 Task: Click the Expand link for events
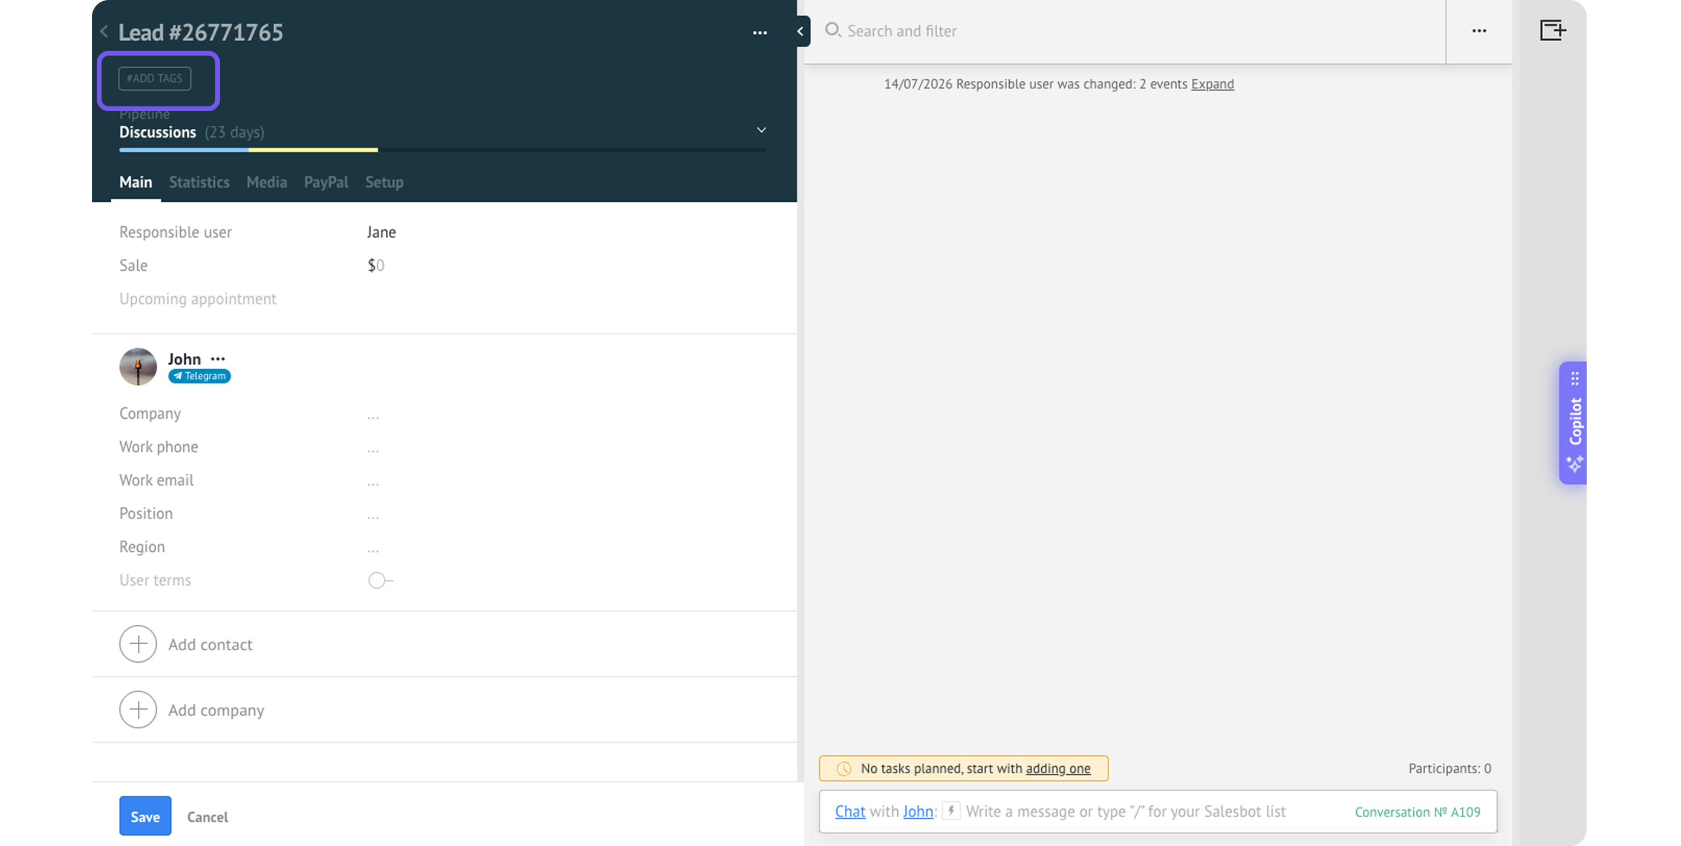coord(1212,83)
